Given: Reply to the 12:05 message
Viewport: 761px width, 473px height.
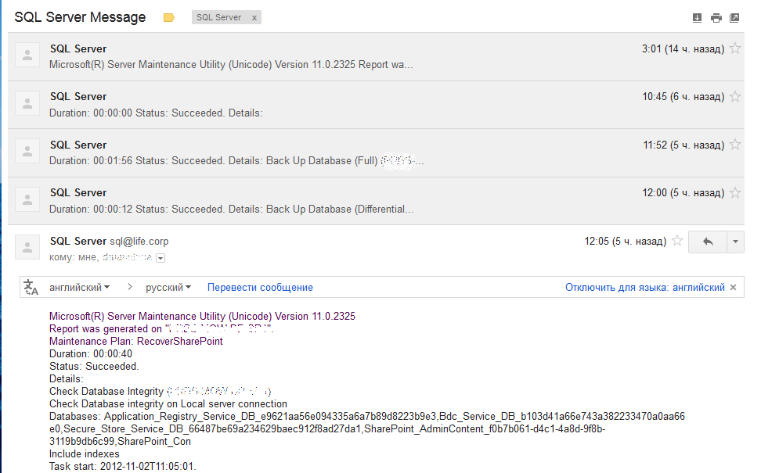Looking at the screenshot, I should (708, 242).
